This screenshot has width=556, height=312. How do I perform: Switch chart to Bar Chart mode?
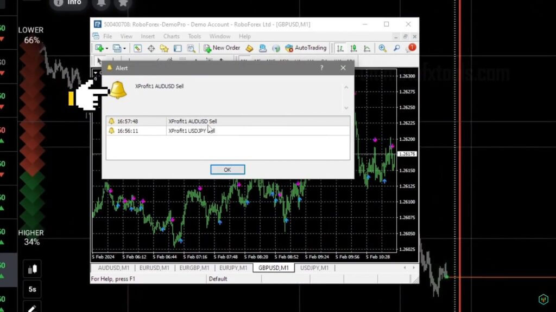click(340, 48)
